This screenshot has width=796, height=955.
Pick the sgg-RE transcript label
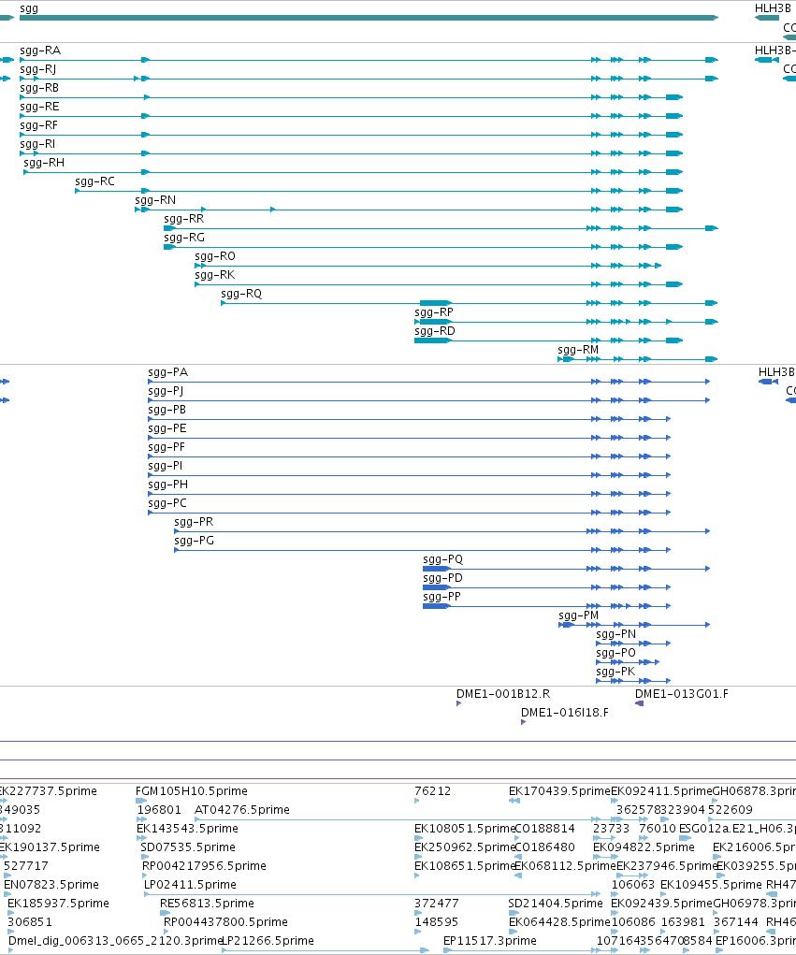pyautogui.click(x=39, y=107)
